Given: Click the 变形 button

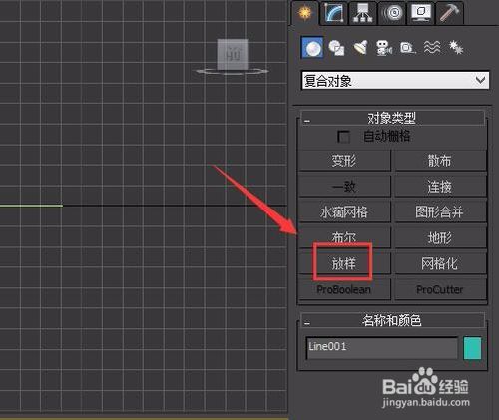Looking at the screenshot, I should pos(344,161).
